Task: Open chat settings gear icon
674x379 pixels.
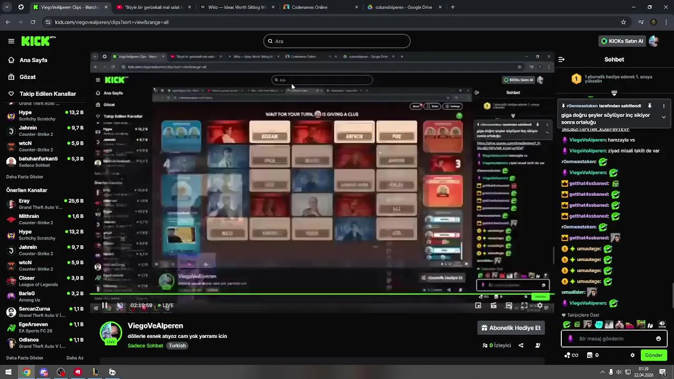Action: (632, 355)
